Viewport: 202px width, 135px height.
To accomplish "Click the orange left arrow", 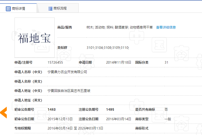I will point(4,112).
